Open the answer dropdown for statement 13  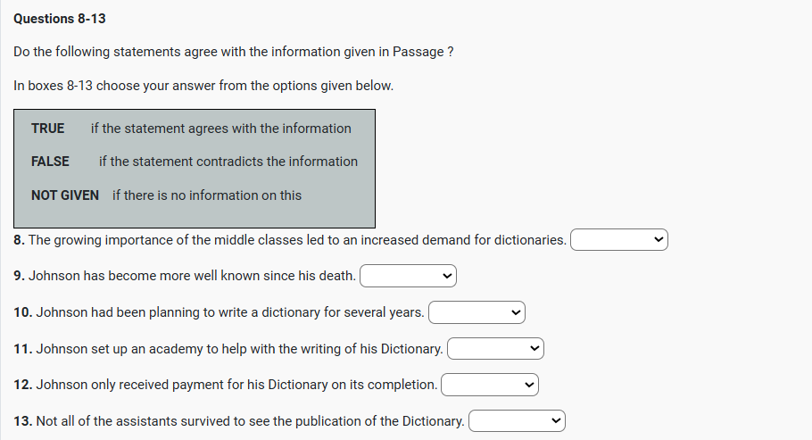517,420
